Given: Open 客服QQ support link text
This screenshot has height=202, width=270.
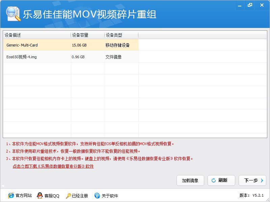Looking at the screenshot, I should [52, 196].
